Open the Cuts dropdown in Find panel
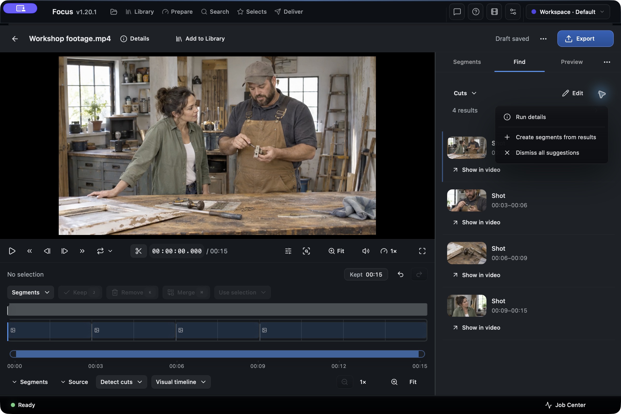Viewport: 621px width, 414px height. click(465, 93)
